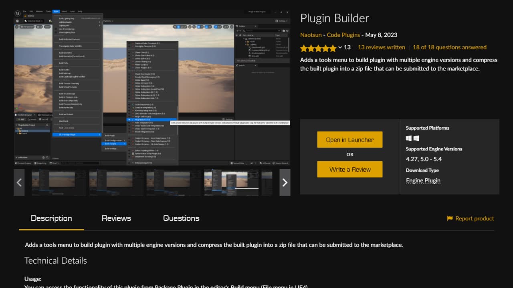Viewport: 513px width, 288px height.
Task: Select the first Windows platform icon
Action: 408,138
